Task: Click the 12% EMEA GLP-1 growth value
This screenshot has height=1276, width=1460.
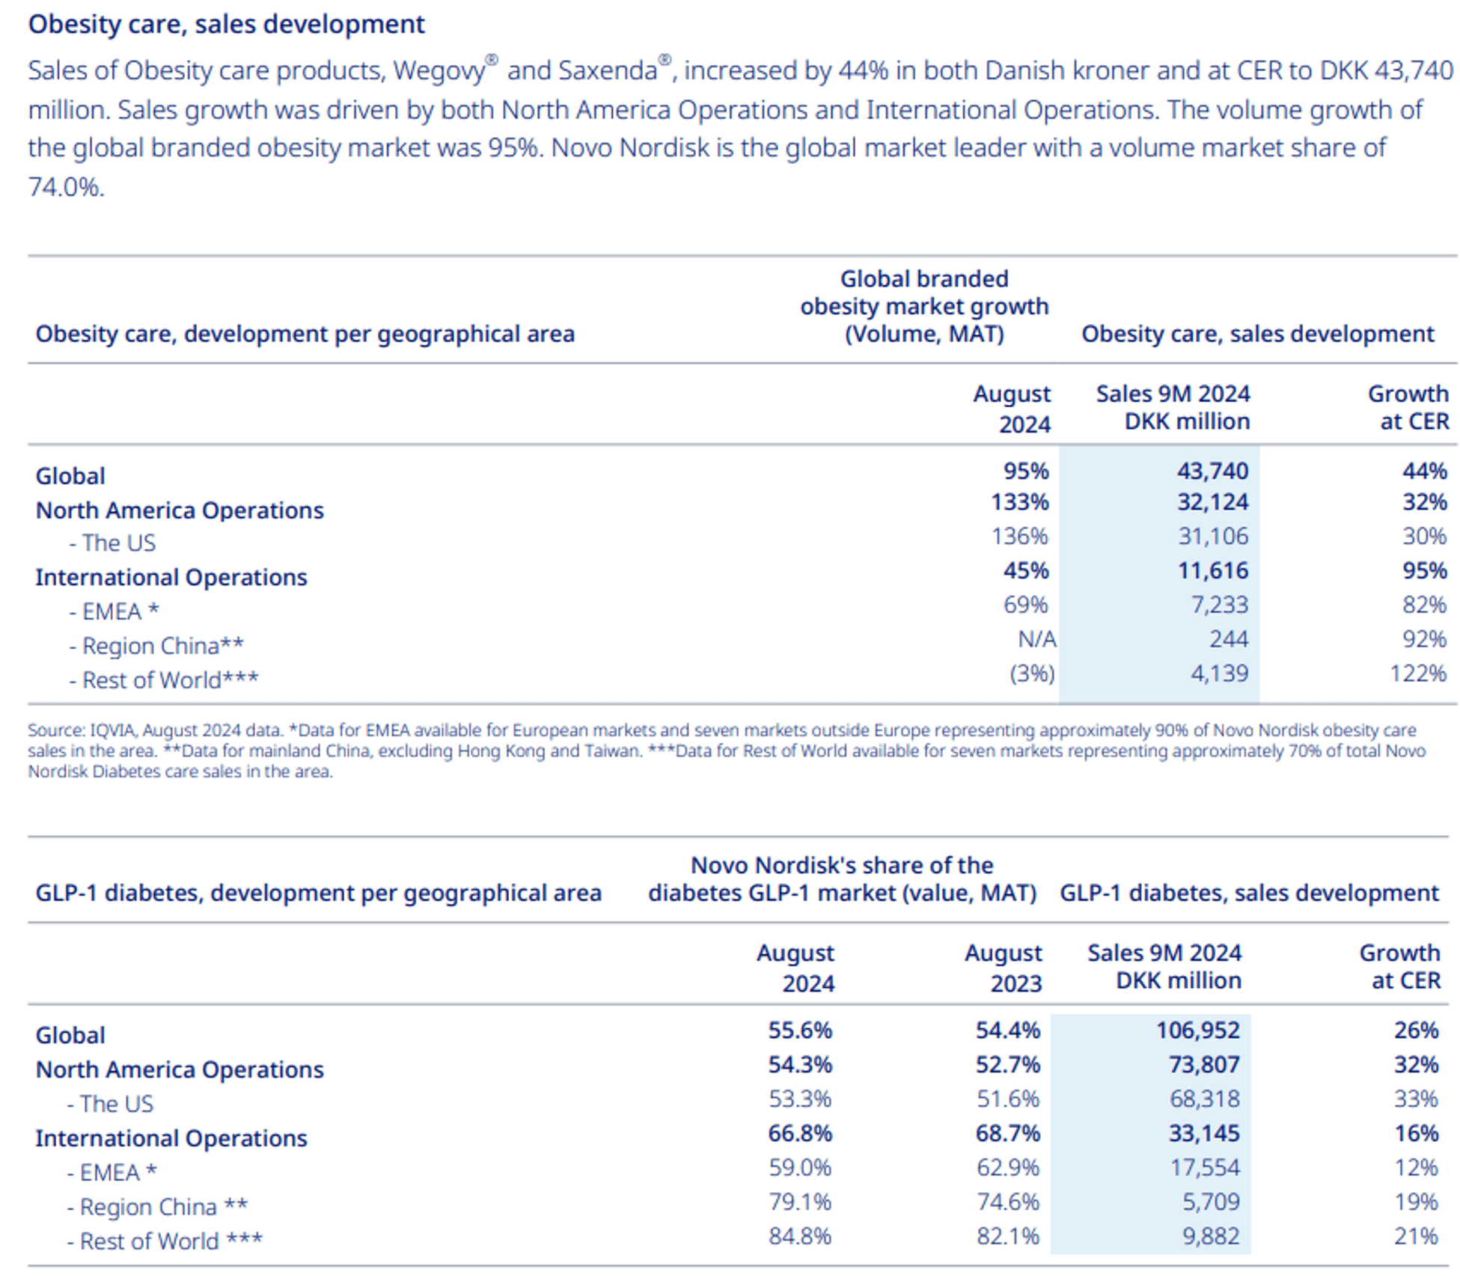Action: (x=1416, y=1167)
